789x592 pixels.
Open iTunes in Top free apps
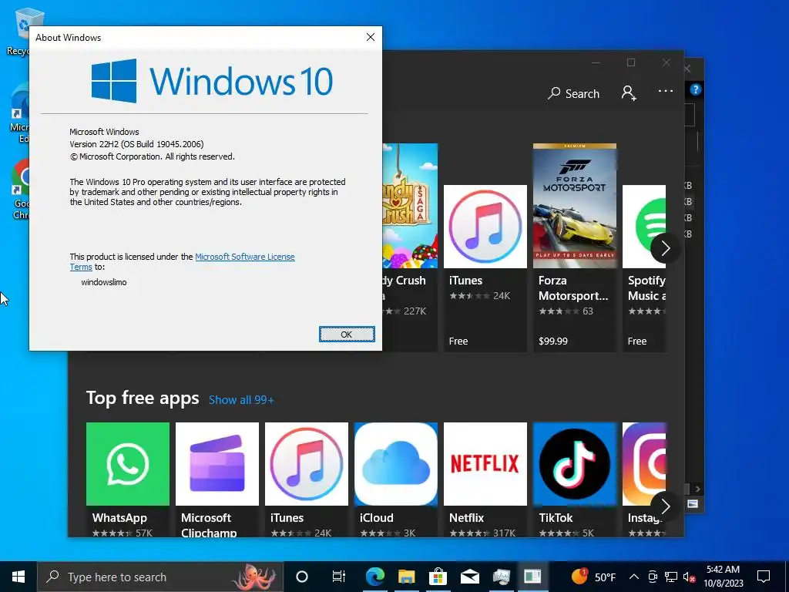pyautogui.click(x=307, y=479)
